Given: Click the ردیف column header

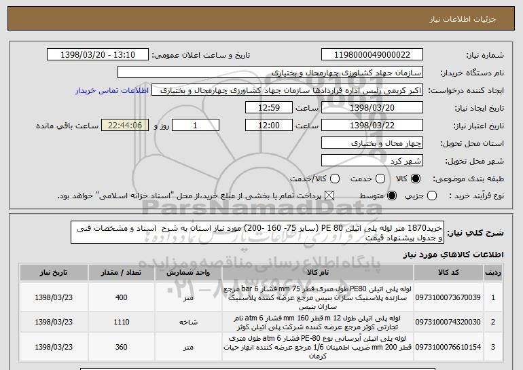Looking at the screenshot, I should 493,273.
